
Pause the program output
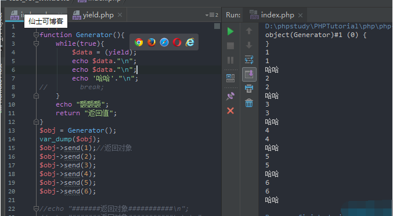pyautogui.click(x=230, y=60)
